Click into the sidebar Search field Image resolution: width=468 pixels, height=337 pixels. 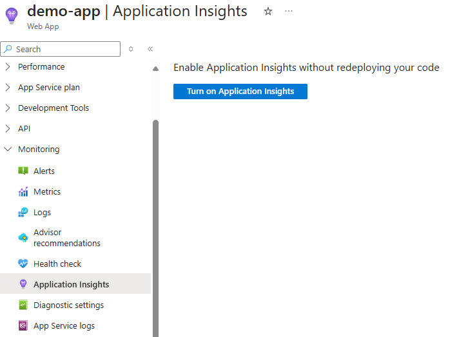point(64,49)
